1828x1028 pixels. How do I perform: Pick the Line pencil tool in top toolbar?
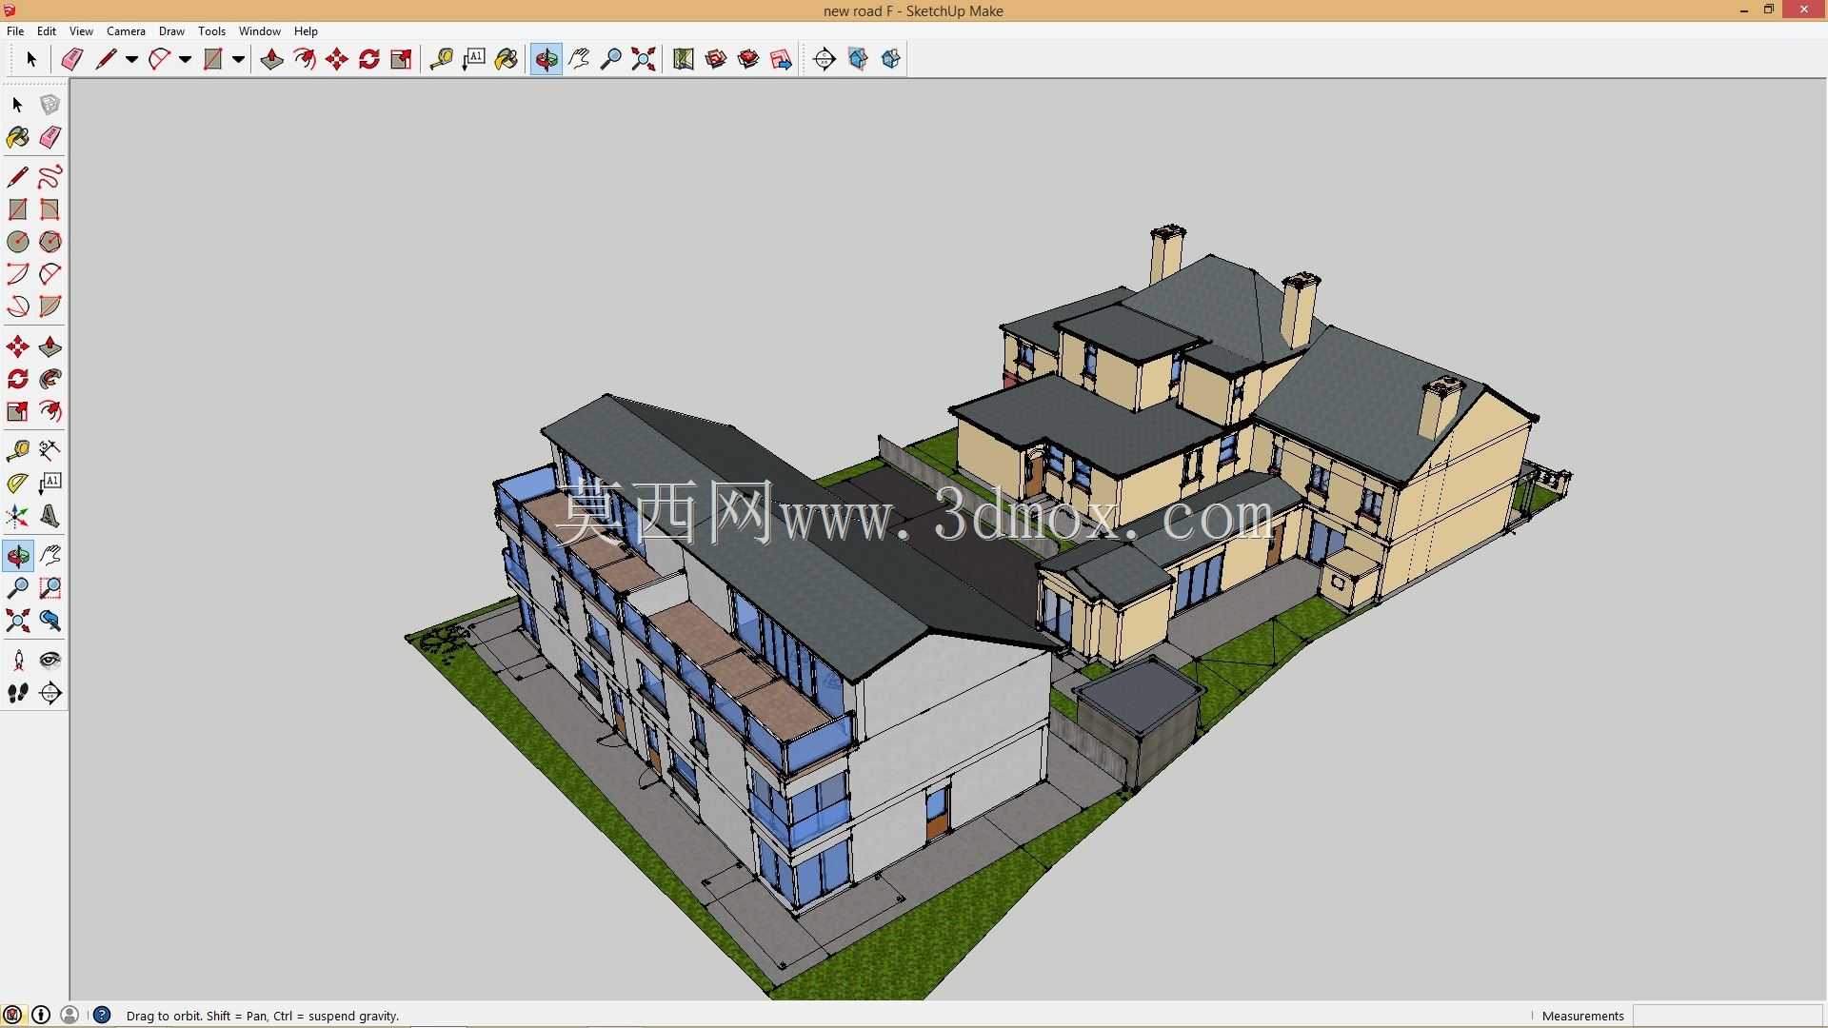(106, 59)
